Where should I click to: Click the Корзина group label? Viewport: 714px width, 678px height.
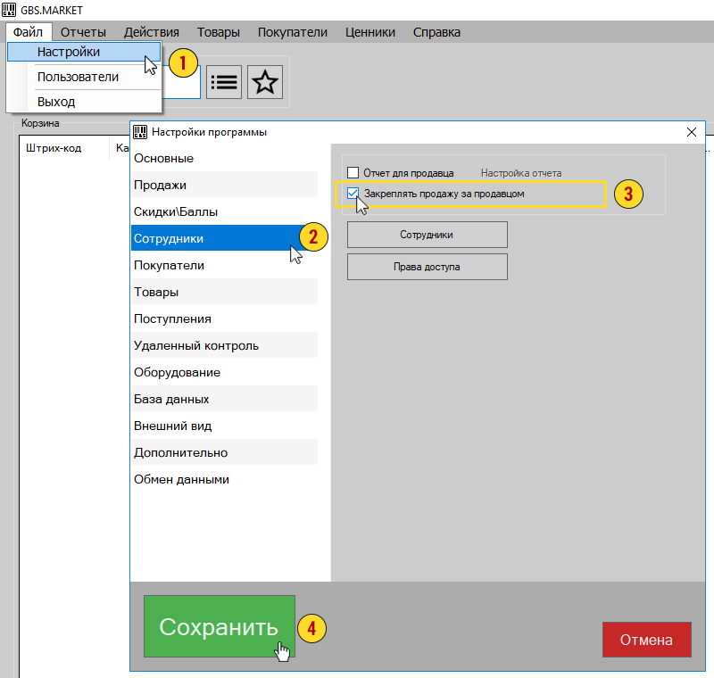pyautogui.click(x=40, y=123)
